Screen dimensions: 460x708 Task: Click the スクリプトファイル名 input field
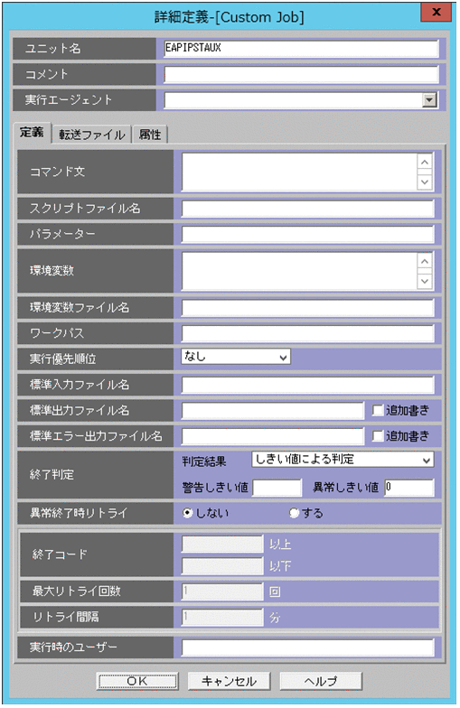[x=307, y=209]
